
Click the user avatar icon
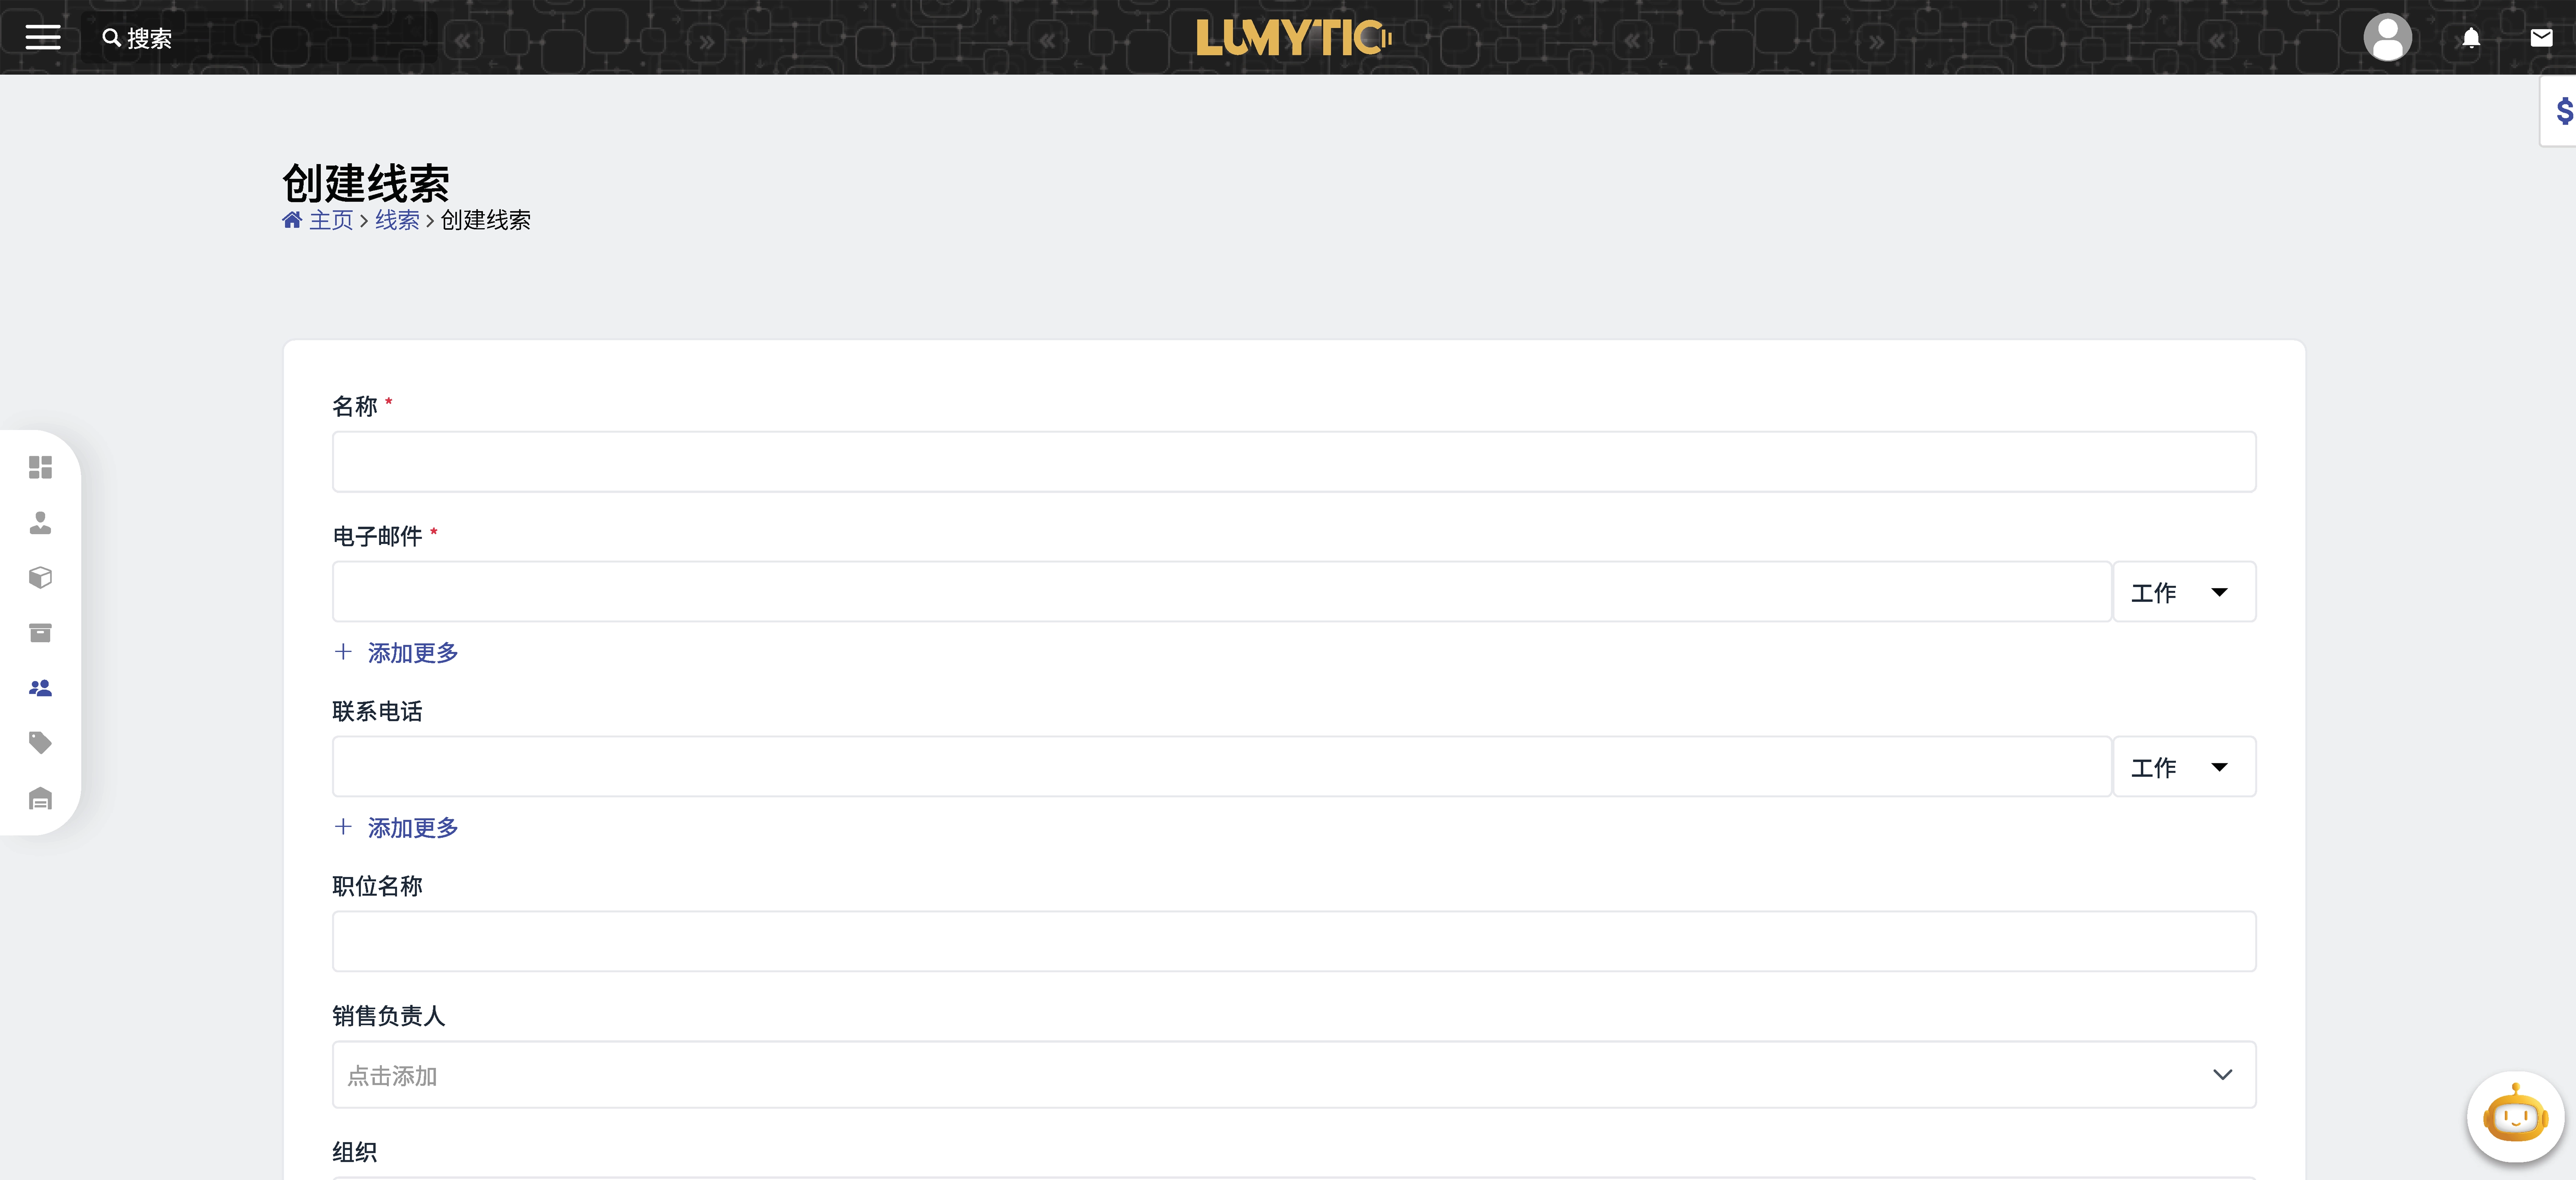2387,38
